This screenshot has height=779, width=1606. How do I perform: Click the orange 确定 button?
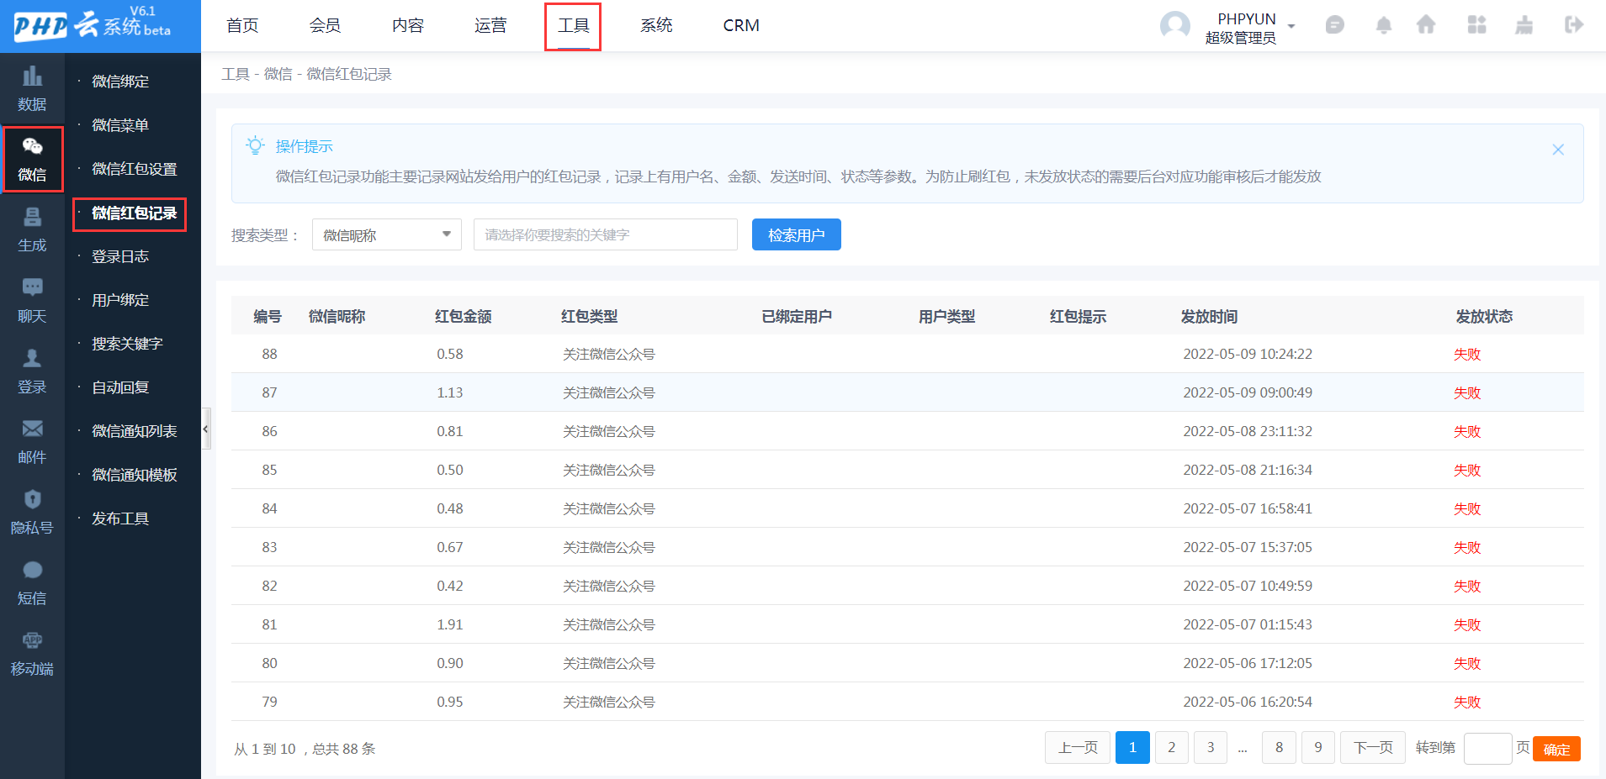[x=1556, y=749]
